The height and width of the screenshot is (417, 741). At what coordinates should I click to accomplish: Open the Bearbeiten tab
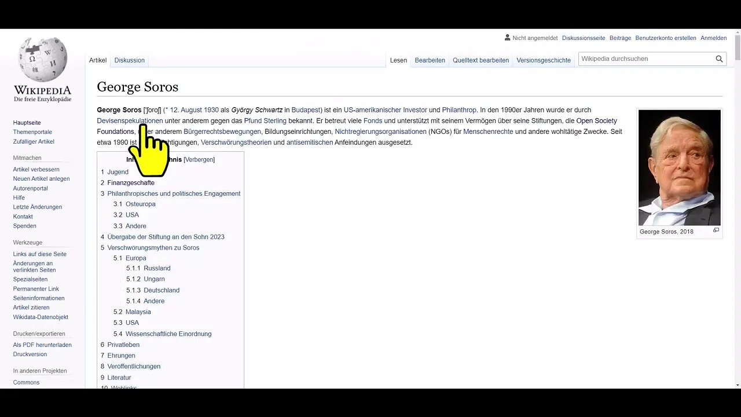pyautogui.click(x=430, y=60)
